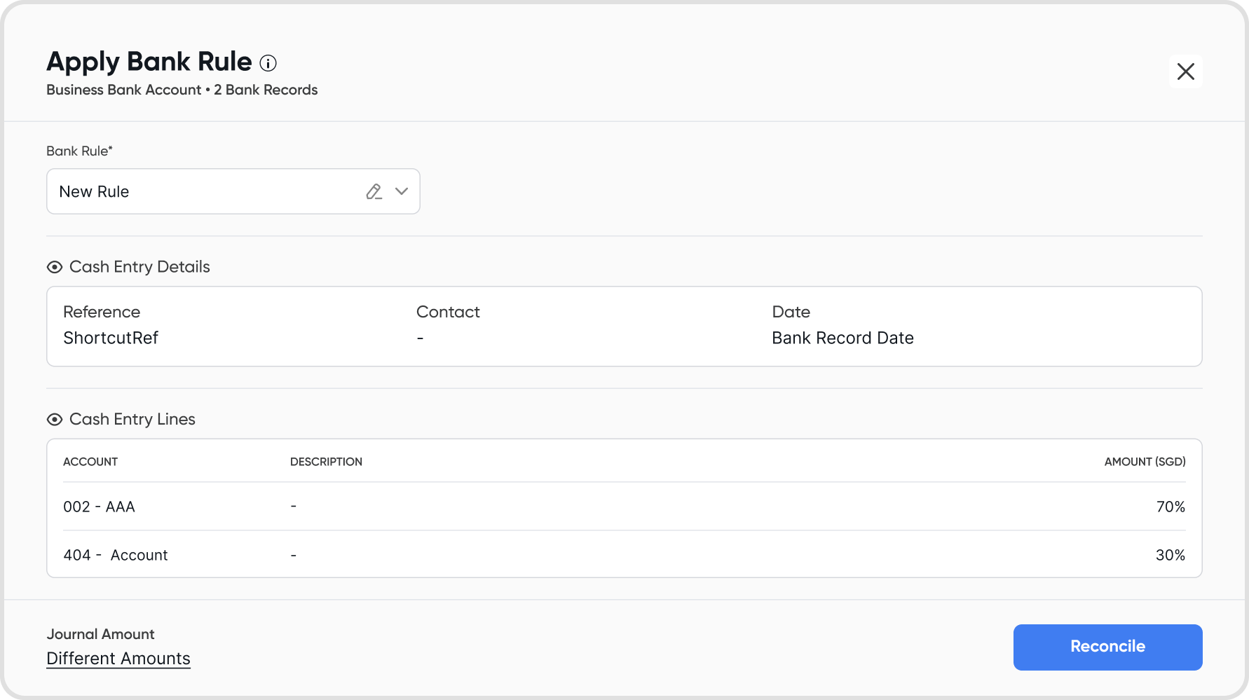Click the Date field label
Screen dimensions: 1249x700
coord(791,312)
